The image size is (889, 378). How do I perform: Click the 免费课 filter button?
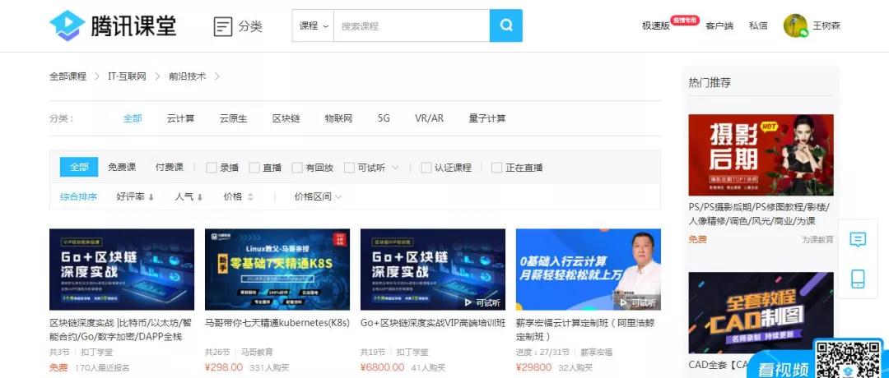click(122, 168)
